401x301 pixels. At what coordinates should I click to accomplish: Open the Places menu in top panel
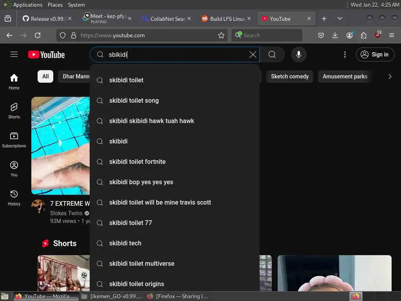tap(55, 5)
